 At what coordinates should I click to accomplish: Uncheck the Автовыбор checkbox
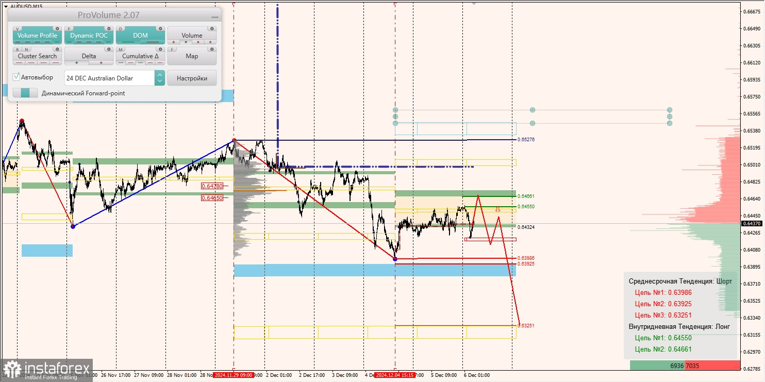(16, 77)
